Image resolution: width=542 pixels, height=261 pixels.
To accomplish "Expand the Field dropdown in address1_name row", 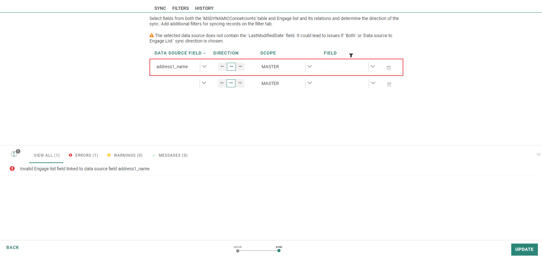I will pos(373,67).
